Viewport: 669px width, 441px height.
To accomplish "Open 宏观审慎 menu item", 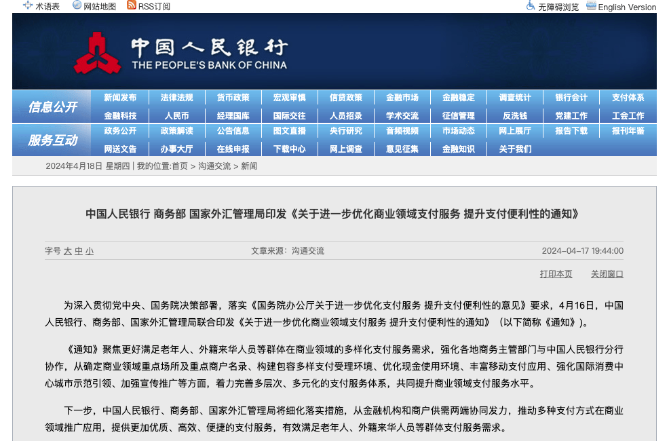I will (x=289, y=98).
